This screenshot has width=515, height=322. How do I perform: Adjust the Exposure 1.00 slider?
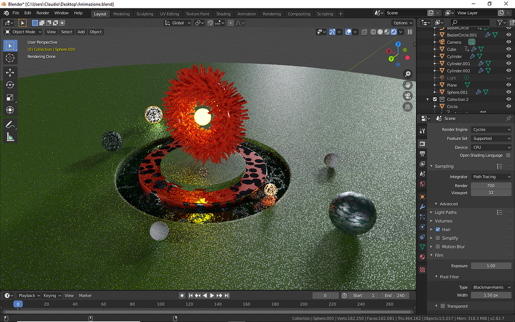(491, 266)
